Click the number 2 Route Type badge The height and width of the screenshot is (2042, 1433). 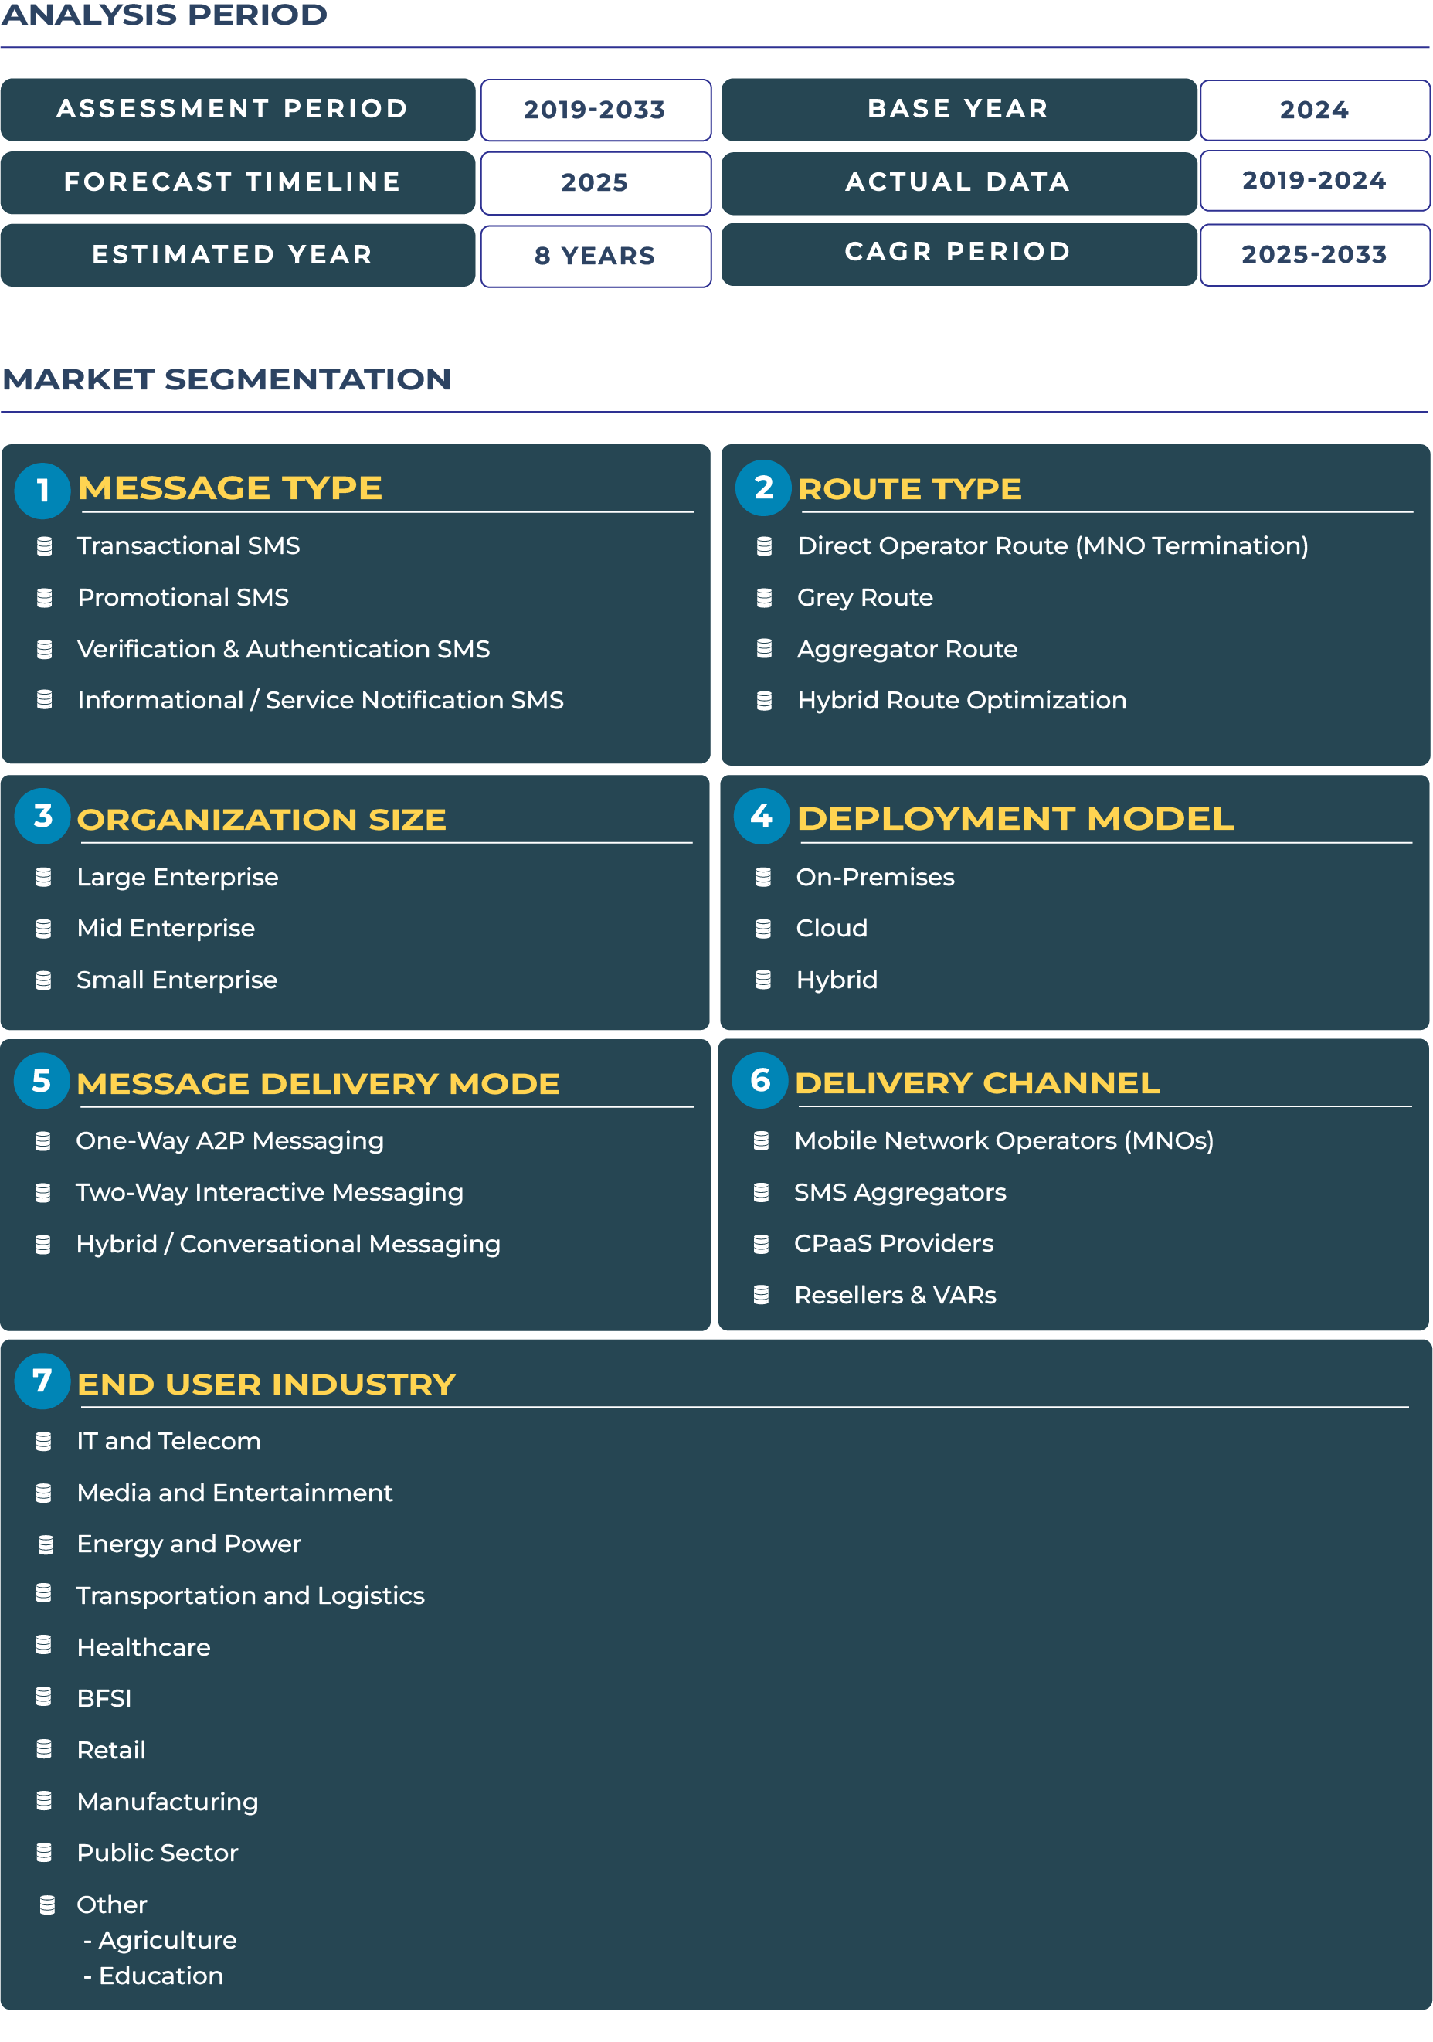762,488
